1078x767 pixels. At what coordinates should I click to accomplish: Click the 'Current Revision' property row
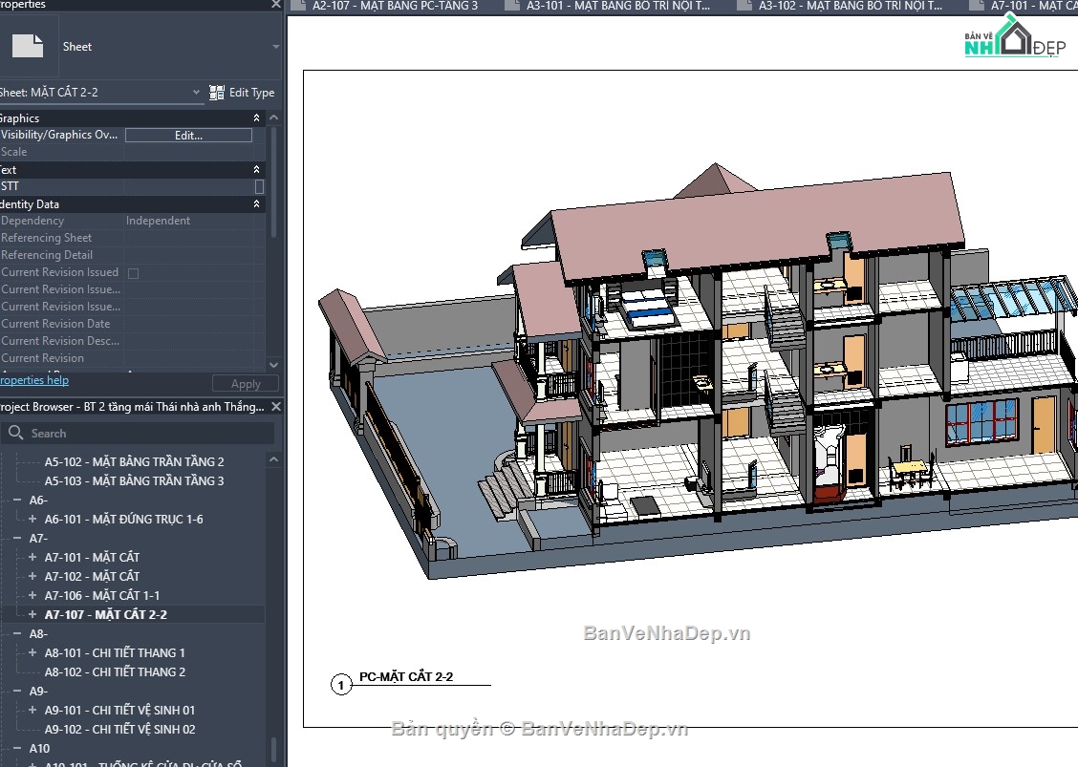coord(132,358)
